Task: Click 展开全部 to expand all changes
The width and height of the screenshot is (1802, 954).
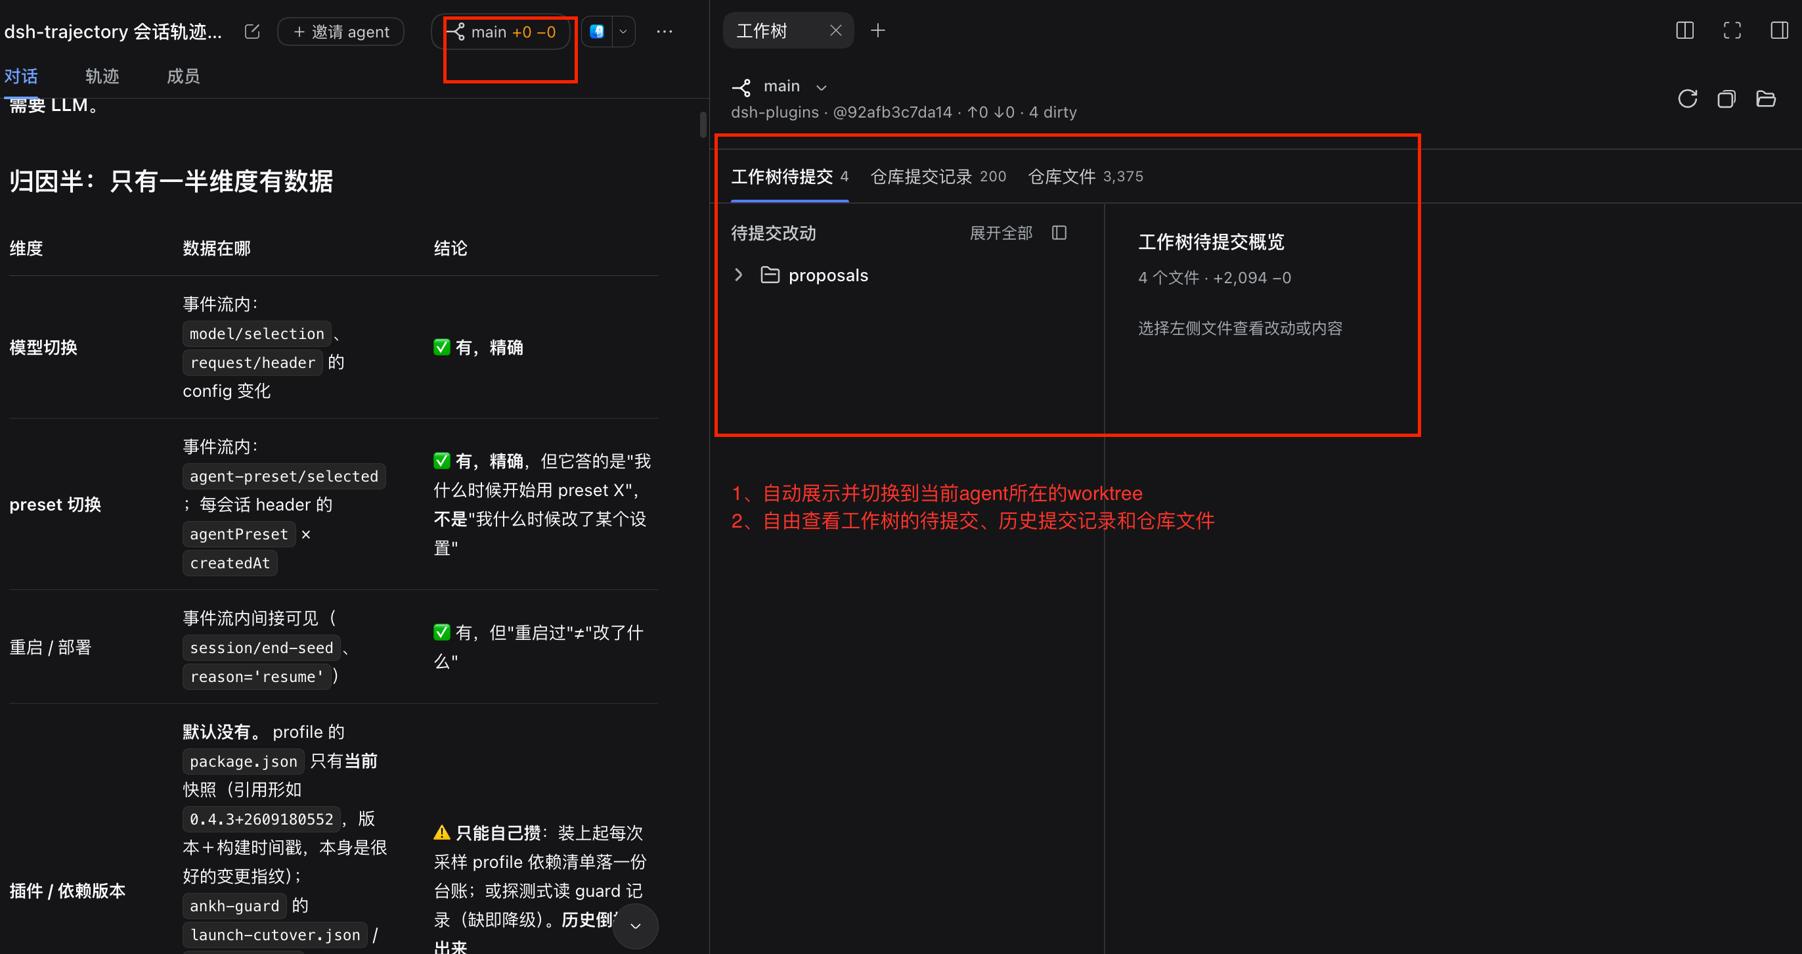Action: [x=1001, y=233]
